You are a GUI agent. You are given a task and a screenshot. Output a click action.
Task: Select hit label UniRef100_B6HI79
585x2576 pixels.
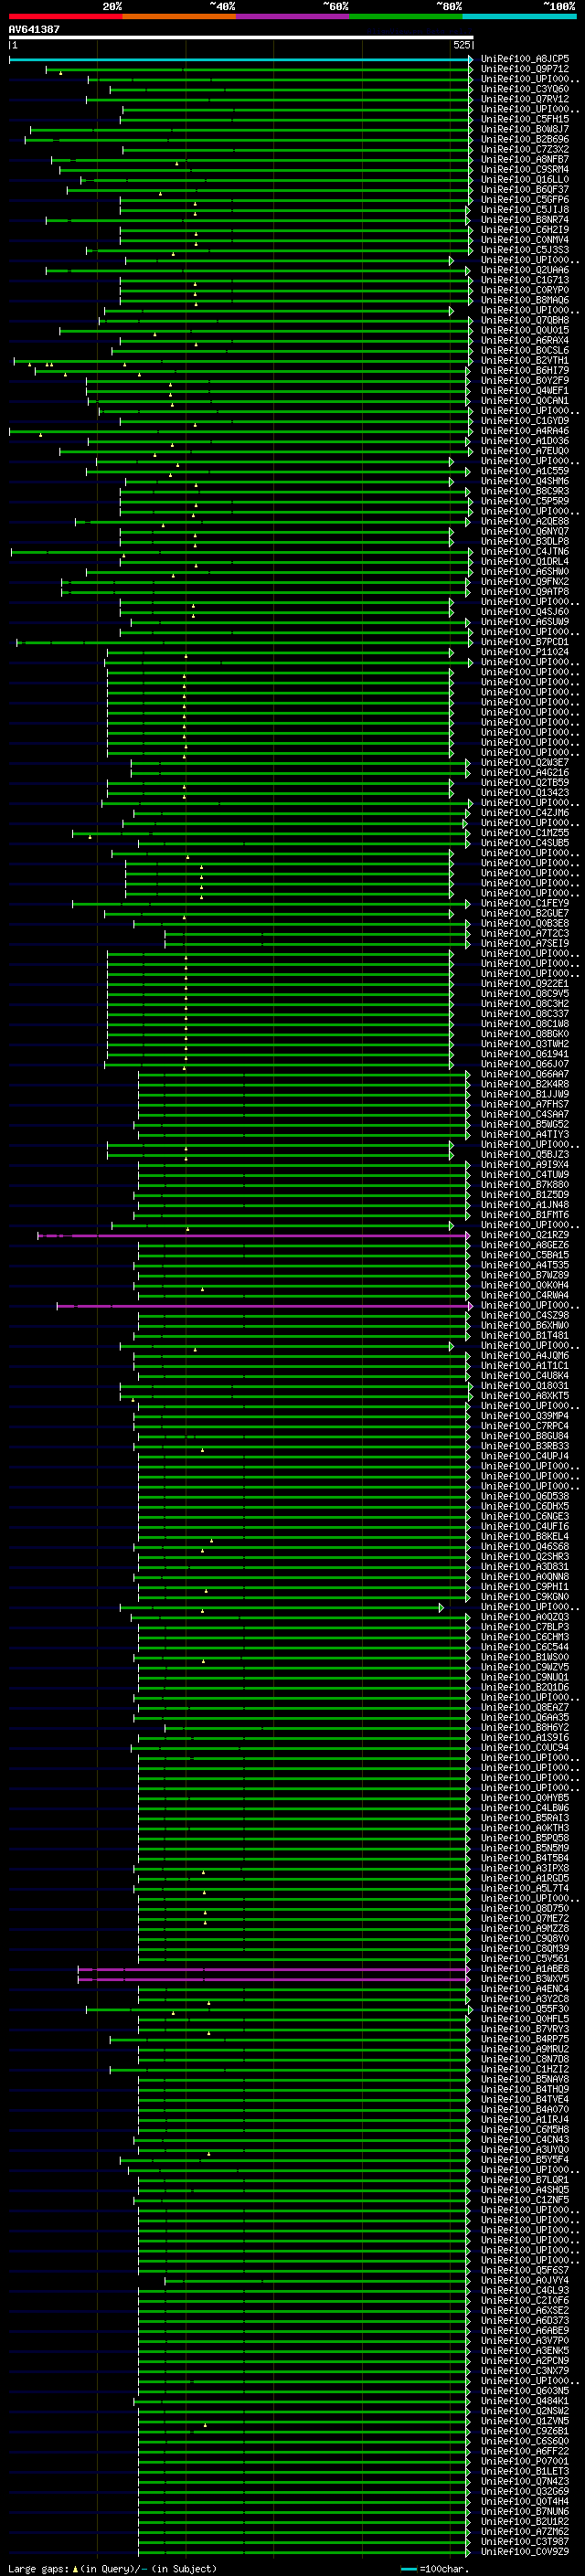525,370
